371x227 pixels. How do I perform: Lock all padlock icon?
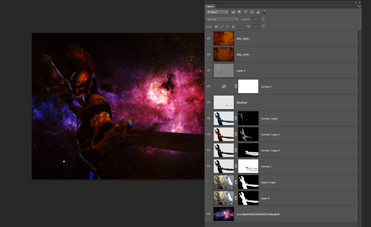tap(233, 27)
